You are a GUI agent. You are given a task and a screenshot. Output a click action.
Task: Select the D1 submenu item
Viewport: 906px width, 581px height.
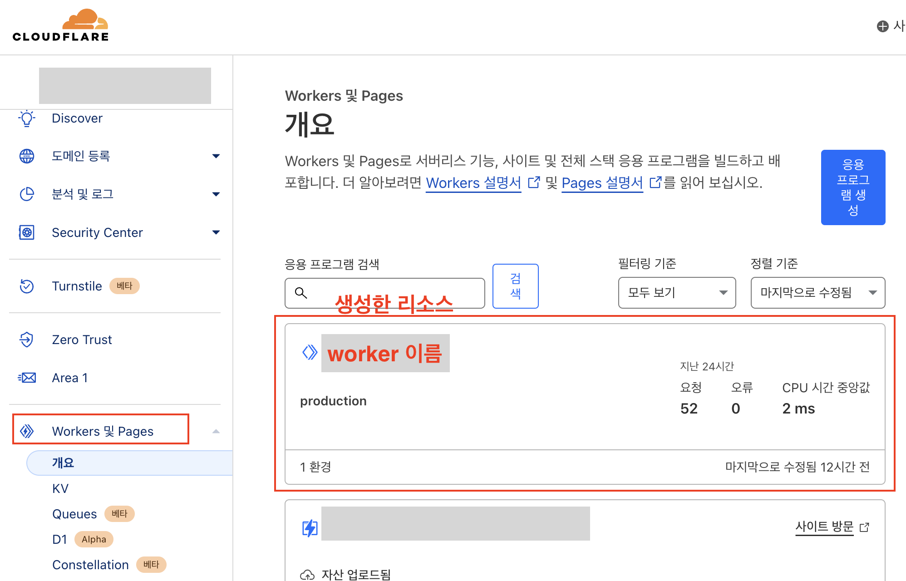(x=59, y=539)
